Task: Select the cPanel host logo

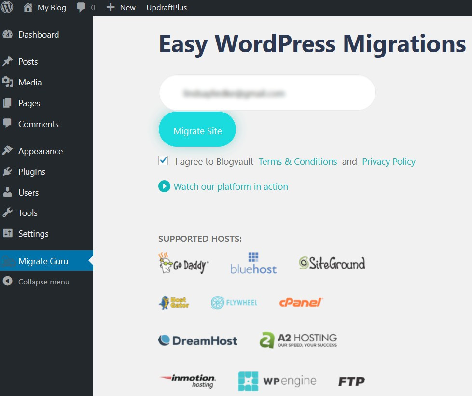Action: [301, 302]
